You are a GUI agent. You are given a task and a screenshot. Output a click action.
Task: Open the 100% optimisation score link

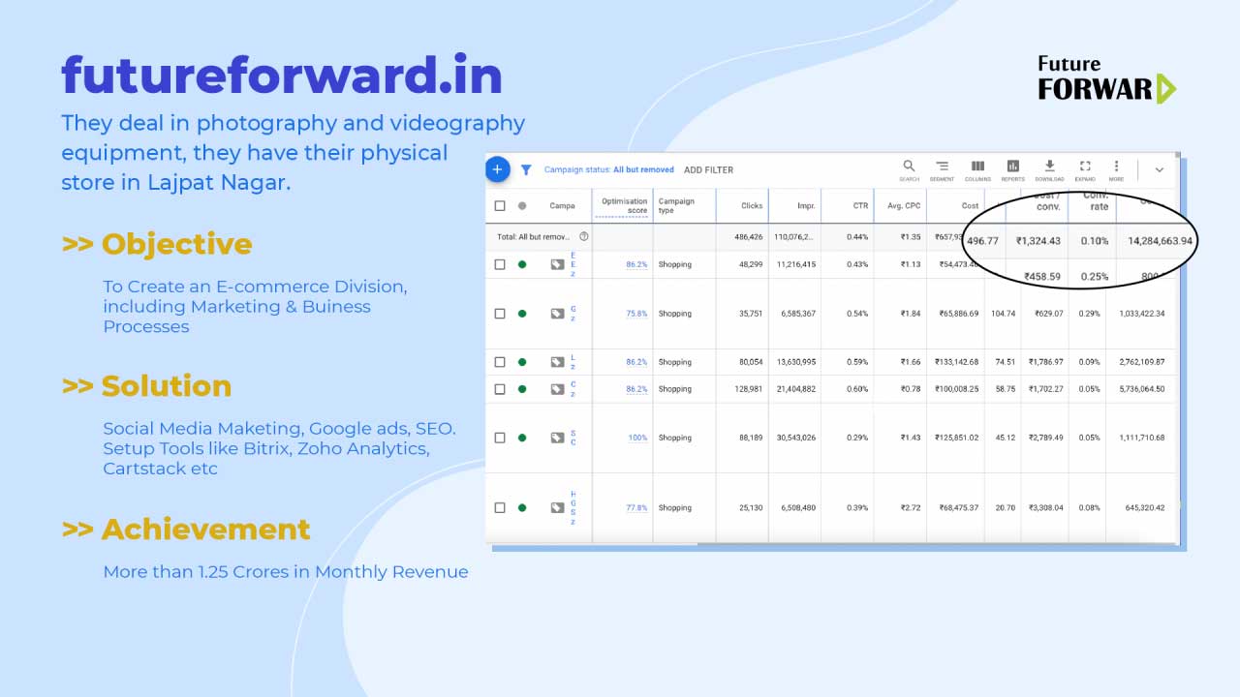click(637, 438)
